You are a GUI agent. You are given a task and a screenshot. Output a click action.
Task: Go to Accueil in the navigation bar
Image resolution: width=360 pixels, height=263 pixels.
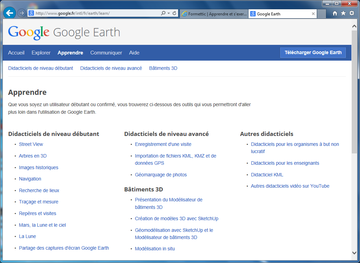16,53
